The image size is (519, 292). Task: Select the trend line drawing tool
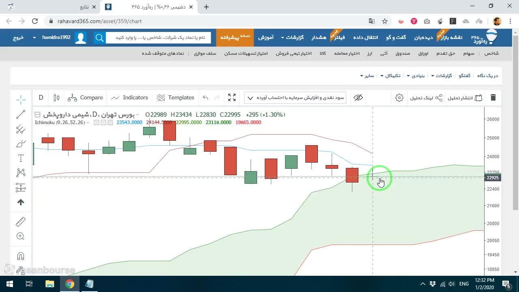(x=21, y=114)
